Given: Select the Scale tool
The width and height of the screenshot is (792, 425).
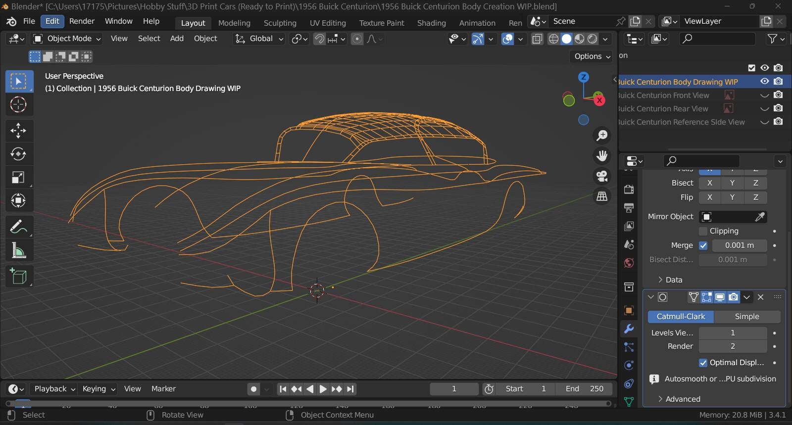Looking at the screenshot, I should pyautogui.click(x=19, y=177).
